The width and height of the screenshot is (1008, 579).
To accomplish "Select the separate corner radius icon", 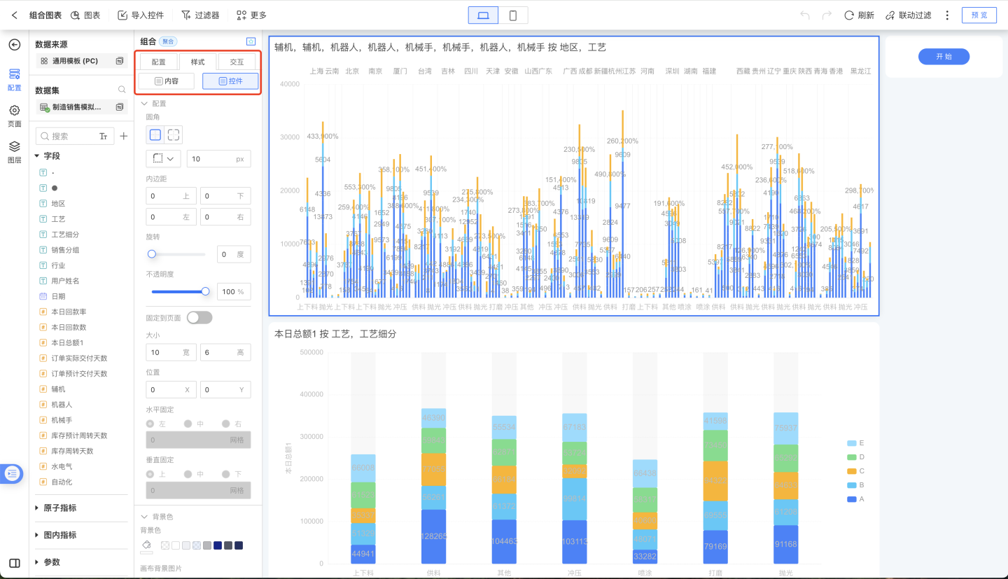I will tap(173, 135).
